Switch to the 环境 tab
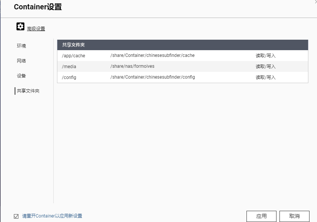This screenshot has height=222, width=317. coord(21,46)
